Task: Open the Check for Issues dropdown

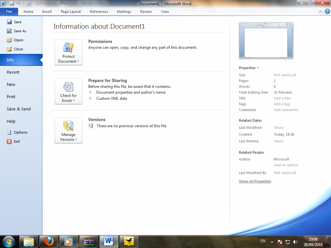Action: coord(69,91)
